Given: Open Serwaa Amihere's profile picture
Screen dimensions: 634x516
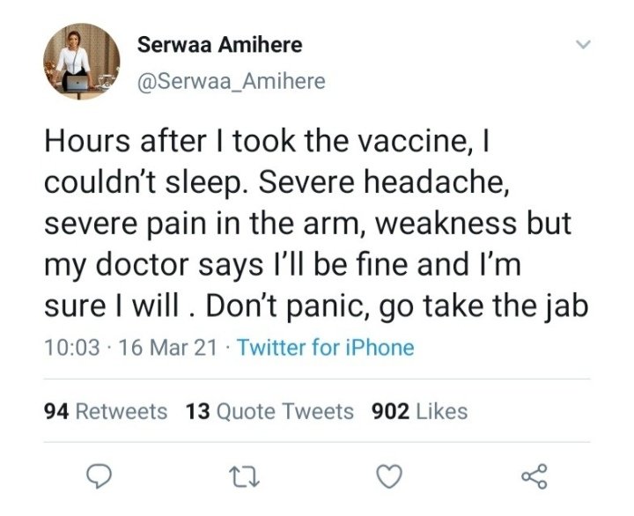Looking at the screenshot, I should pyautogui.click(x=81, y=62).
